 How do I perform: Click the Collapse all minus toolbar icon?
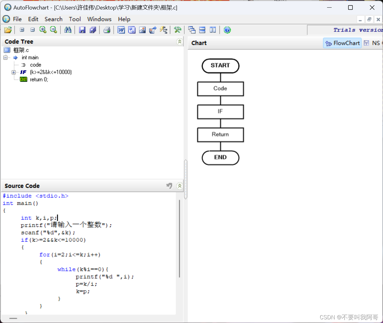pyautogui.click(x=32, y=30)
